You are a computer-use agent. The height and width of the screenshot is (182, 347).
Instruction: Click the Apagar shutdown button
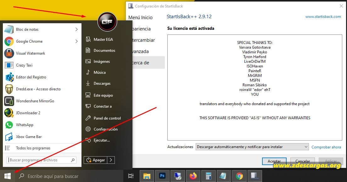pos(96,160)
